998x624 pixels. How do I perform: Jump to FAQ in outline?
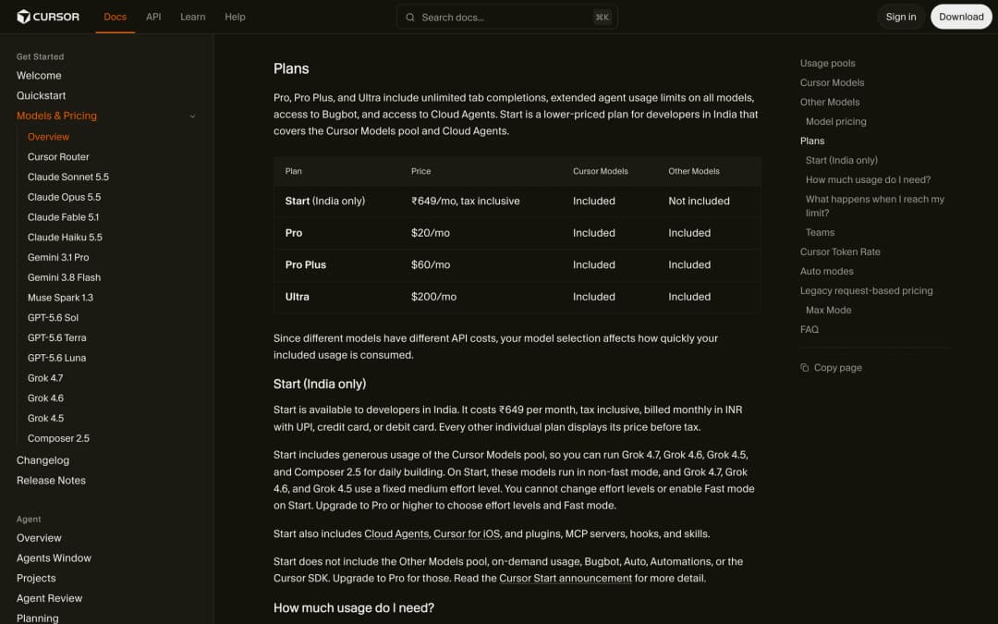tap(809, 329)
